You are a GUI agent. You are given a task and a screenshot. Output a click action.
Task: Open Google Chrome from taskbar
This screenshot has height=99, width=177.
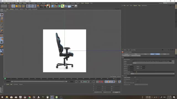30,97
